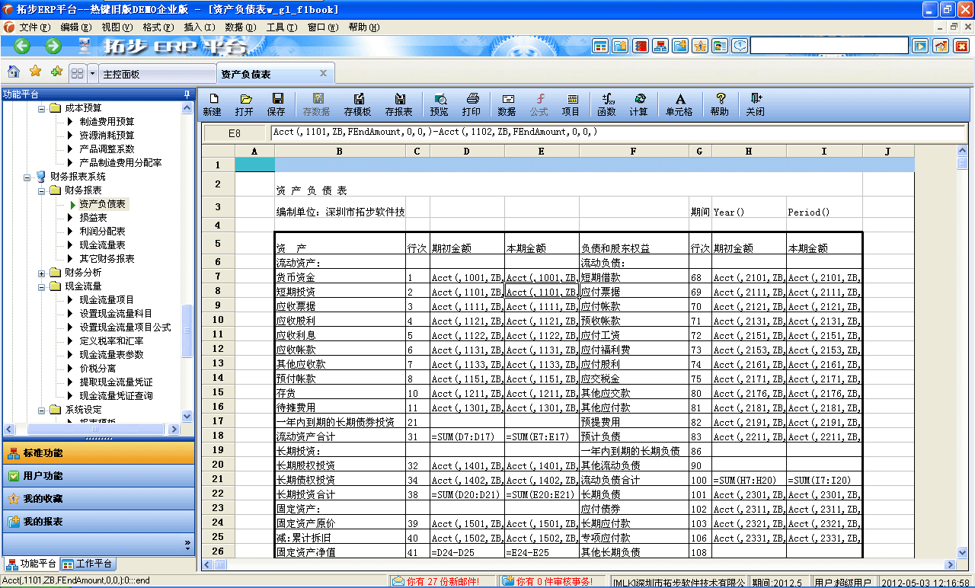Image resolution: width=975 pixels, height=588 pixels.
Task: Click the 帮助 question mark icon
Action: coord(720,103)
